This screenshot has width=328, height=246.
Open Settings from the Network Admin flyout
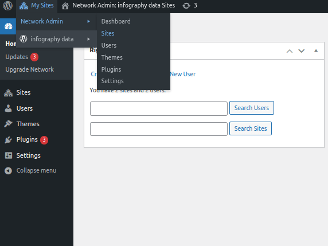click(x=112, y=81)
